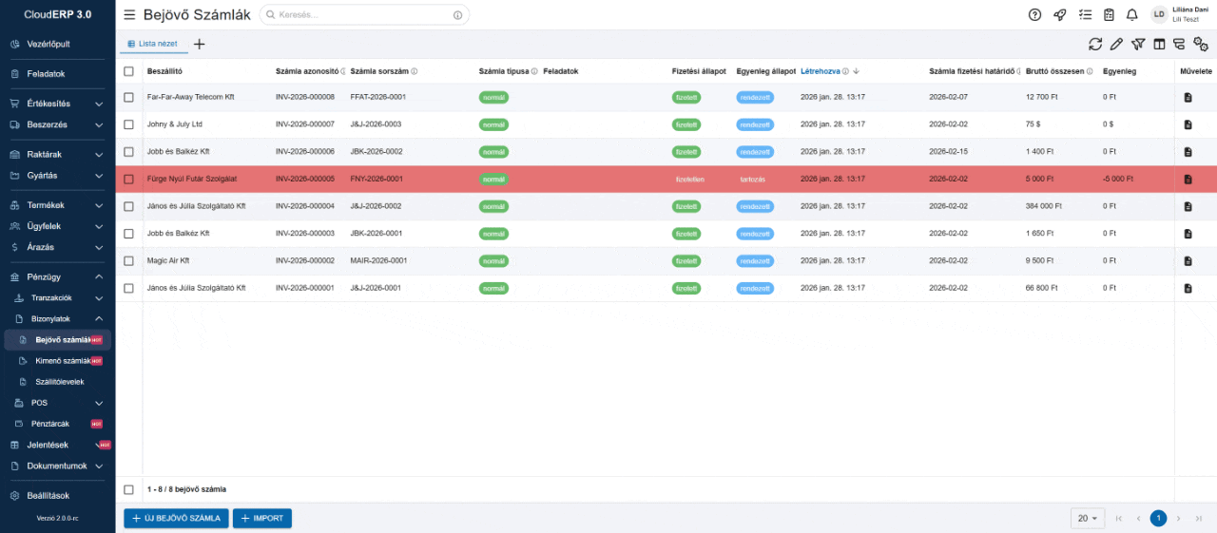This screenshot has height=533, width=1217.
Task: Open the help question-mark icon
Action: pyautogui.click(x=1034, y=14)
